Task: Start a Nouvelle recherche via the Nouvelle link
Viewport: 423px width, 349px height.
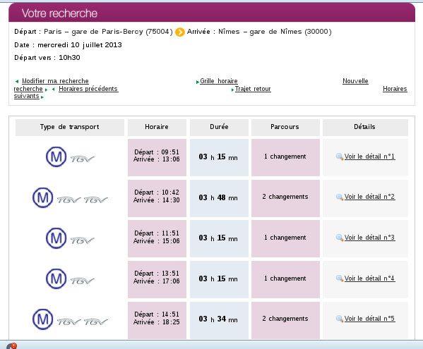Action: click(355, 81)
